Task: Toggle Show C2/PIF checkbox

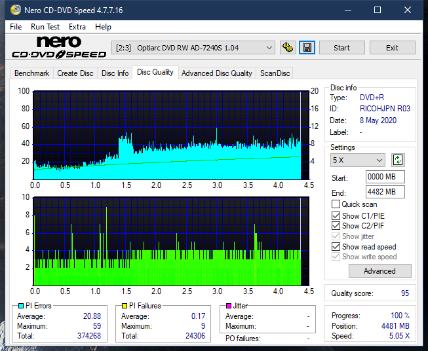Action: pos(336,226)
